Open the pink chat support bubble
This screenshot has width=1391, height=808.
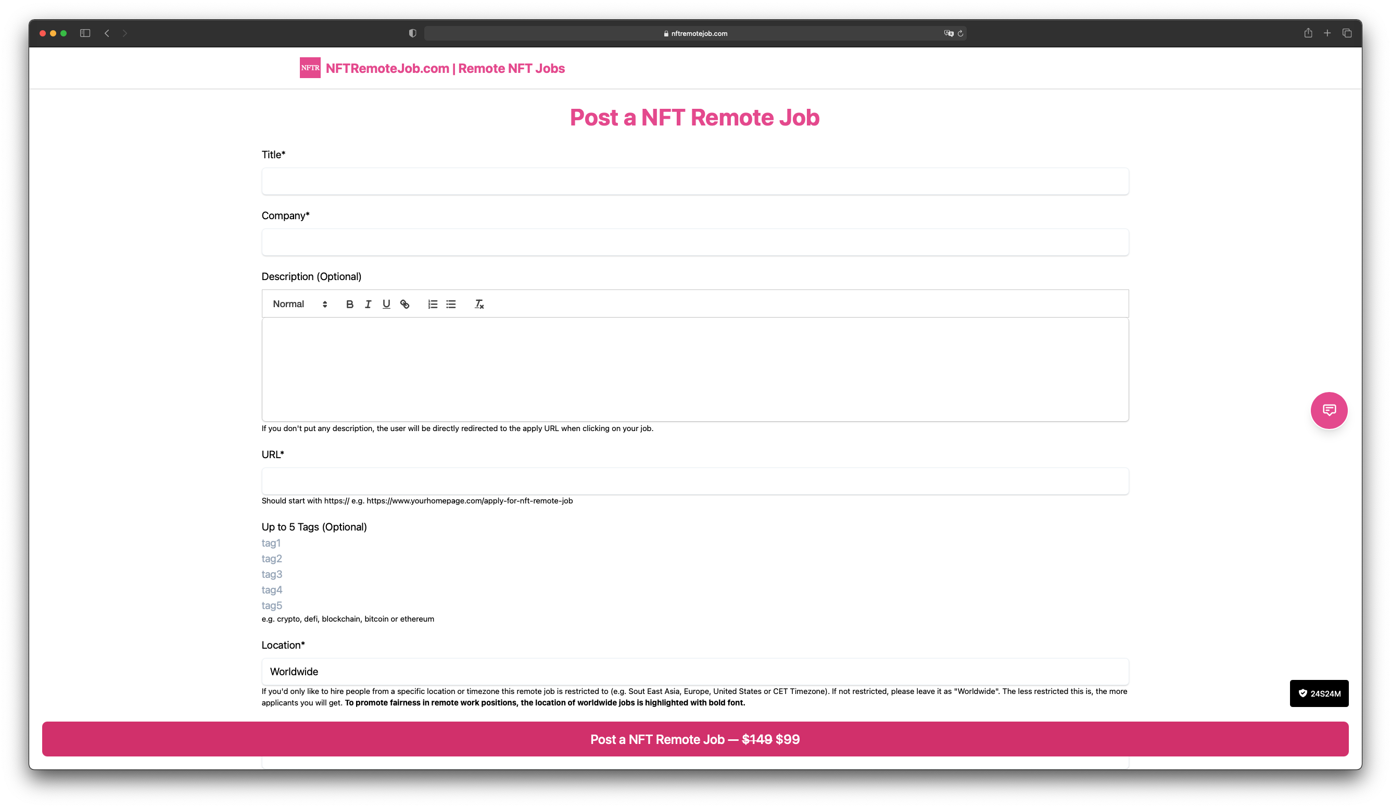1329,410
